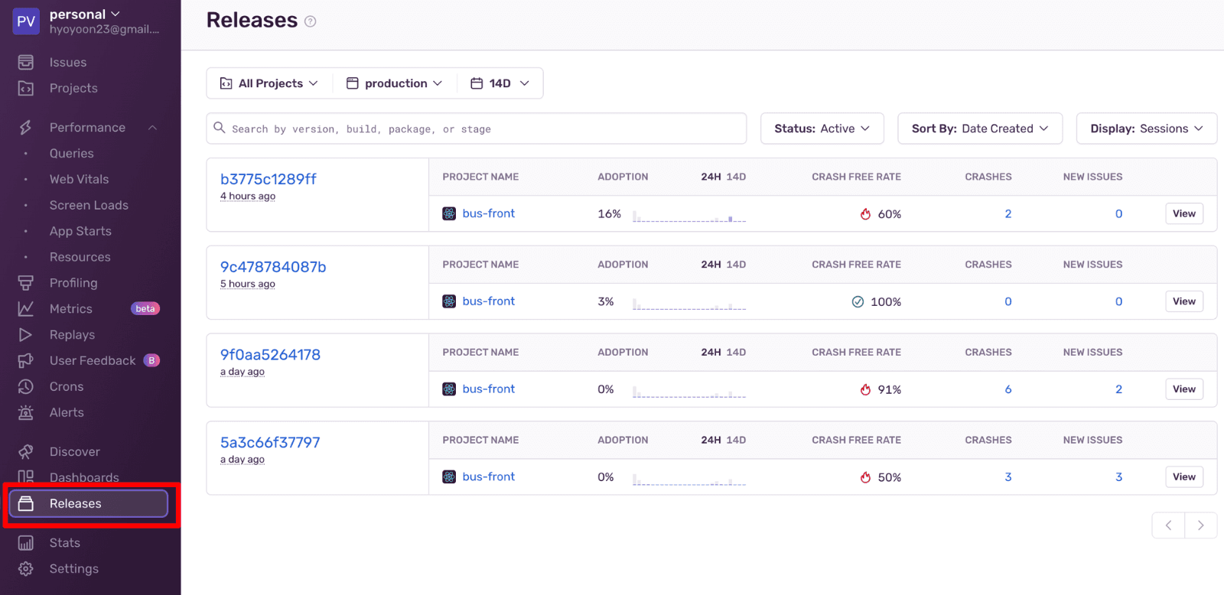Go to Dashboards in sidebar
1224x595 pixels.
coord(84,477)
